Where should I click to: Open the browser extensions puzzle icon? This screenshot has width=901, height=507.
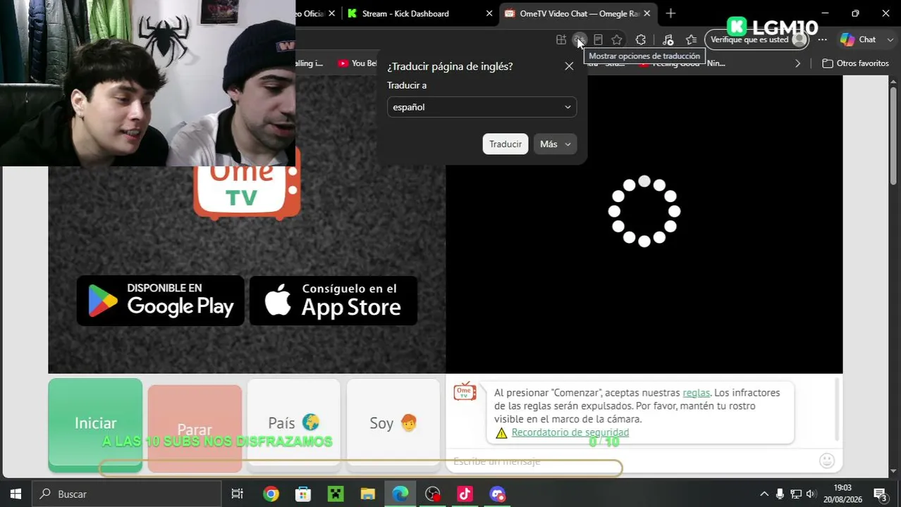pyautogui.click(x=640, y=39)
